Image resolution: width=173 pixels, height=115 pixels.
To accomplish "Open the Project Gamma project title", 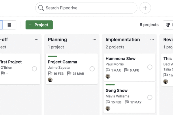I will click(x=62, y=62).
